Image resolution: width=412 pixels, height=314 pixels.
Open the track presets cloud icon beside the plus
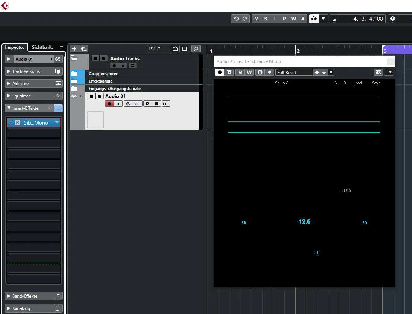[x=84, y=49]
